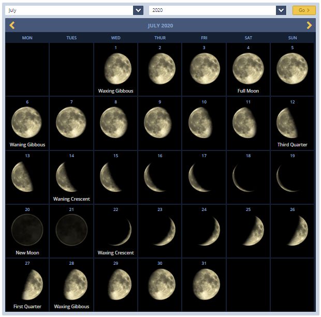The height and width of the screenshot is (317, 321).
Task: Click the New Moon label
Action: [x=27, y=252]
